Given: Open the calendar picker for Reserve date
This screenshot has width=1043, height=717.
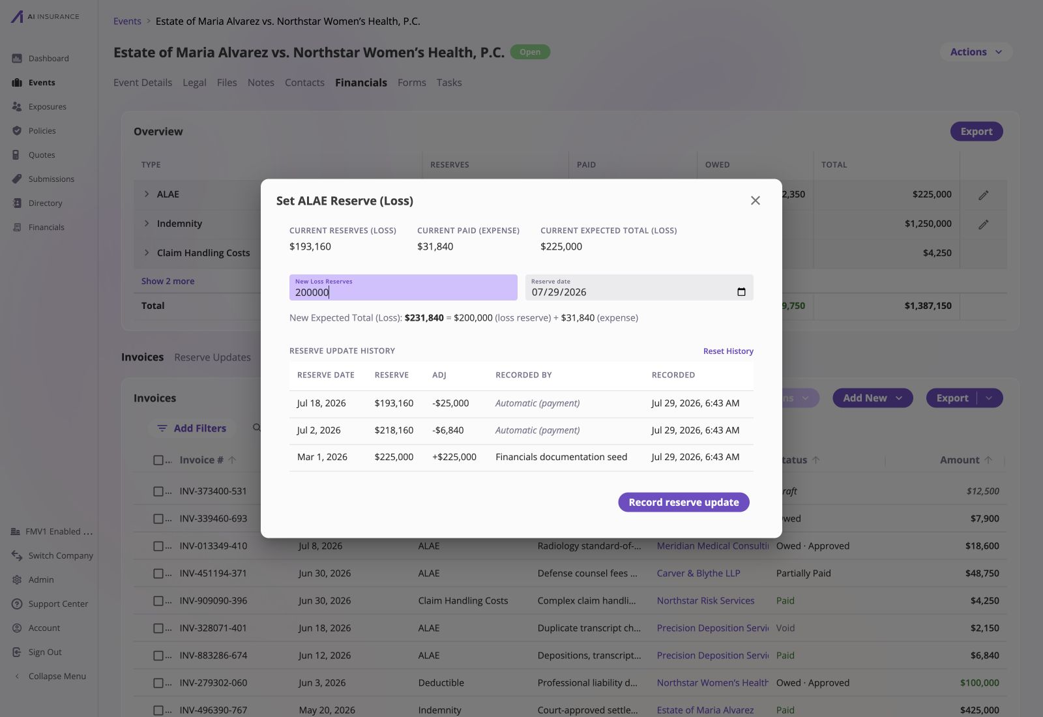Looking at the screenshot, I should 741,292.
